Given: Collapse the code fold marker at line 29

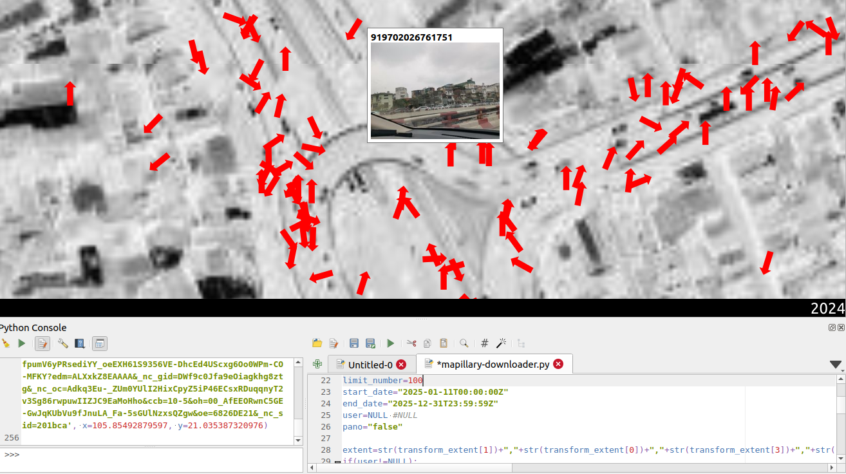Looking at the screenshot, I should coord(338,461).
